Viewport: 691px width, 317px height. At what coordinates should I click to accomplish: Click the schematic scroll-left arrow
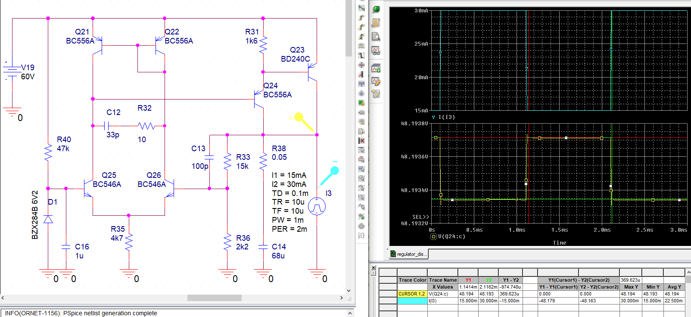(x=3, y=298)
